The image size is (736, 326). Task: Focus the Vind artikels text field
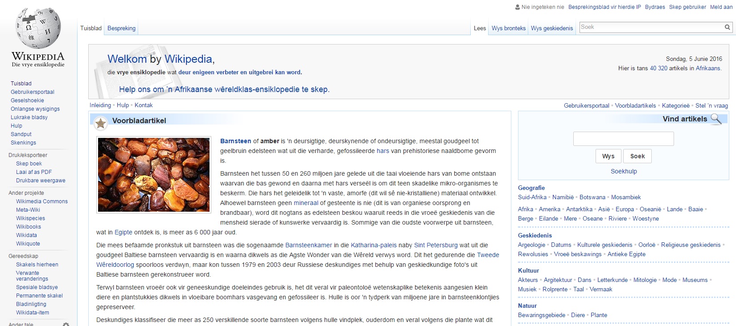click(623, 139)
